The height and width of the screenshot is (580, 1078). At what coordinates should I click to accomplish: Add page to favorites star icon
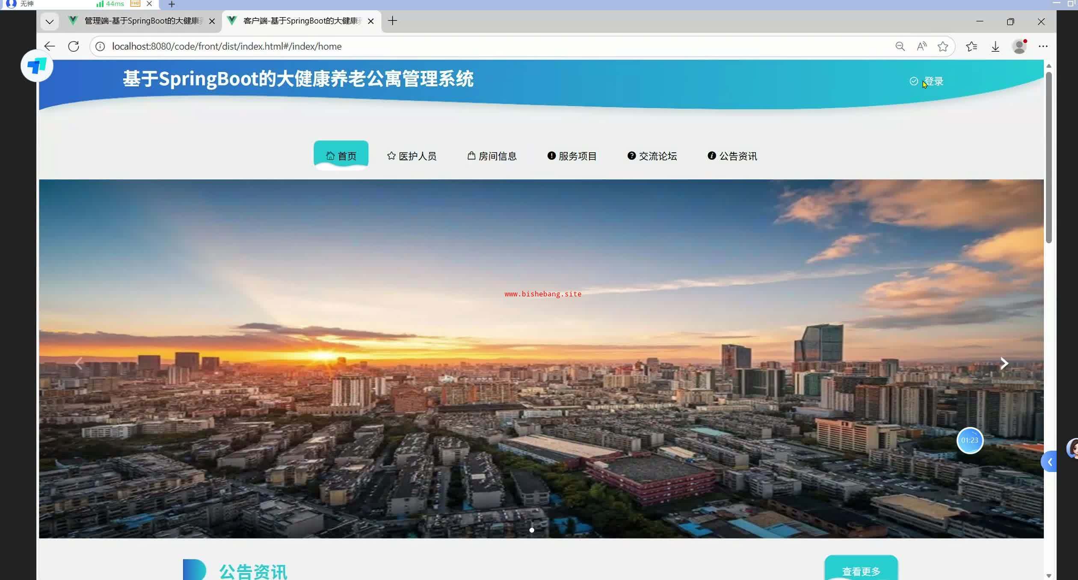(x=943, y=46)
